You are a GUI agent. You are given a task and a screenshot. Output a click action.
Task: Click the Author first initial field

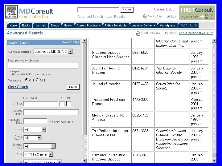pyautogui.click(x=62, y=104)
